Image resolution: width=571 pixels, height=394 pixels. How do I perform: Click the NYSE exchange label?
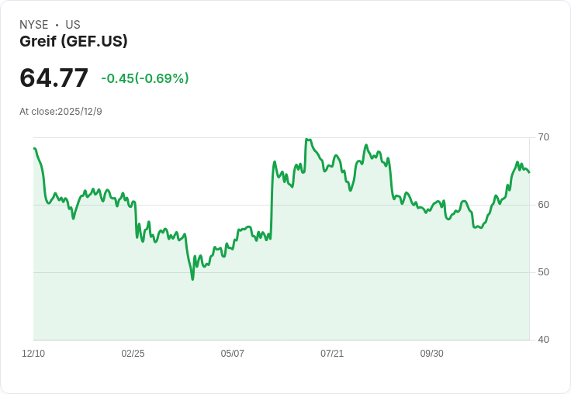[x=34, y=25]
